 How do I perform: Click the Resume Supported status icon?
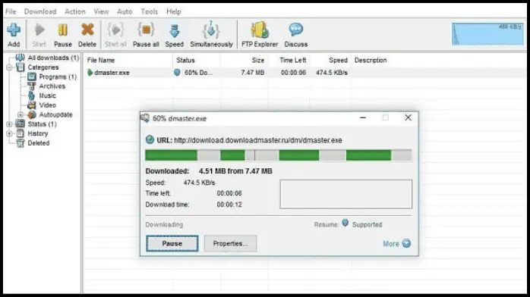pos(345,224)
